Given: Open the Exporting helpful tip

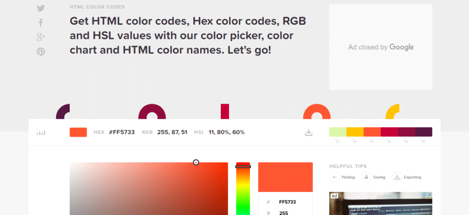Looking at the screenshot, I should click(x=407, y=177).
